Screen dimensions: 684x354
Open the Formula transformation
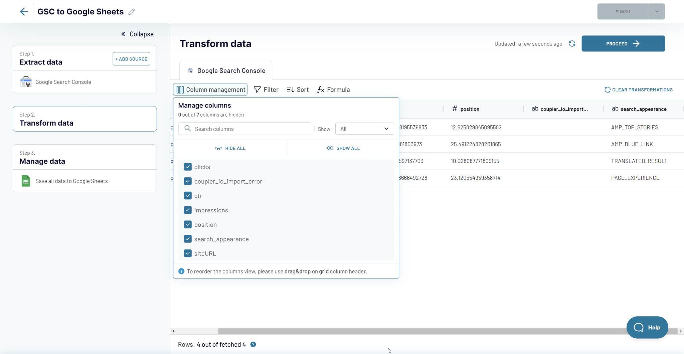pos(333,90)
